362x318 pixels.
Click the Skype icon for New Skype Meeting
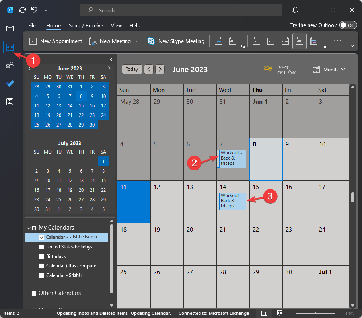[151, 41]
